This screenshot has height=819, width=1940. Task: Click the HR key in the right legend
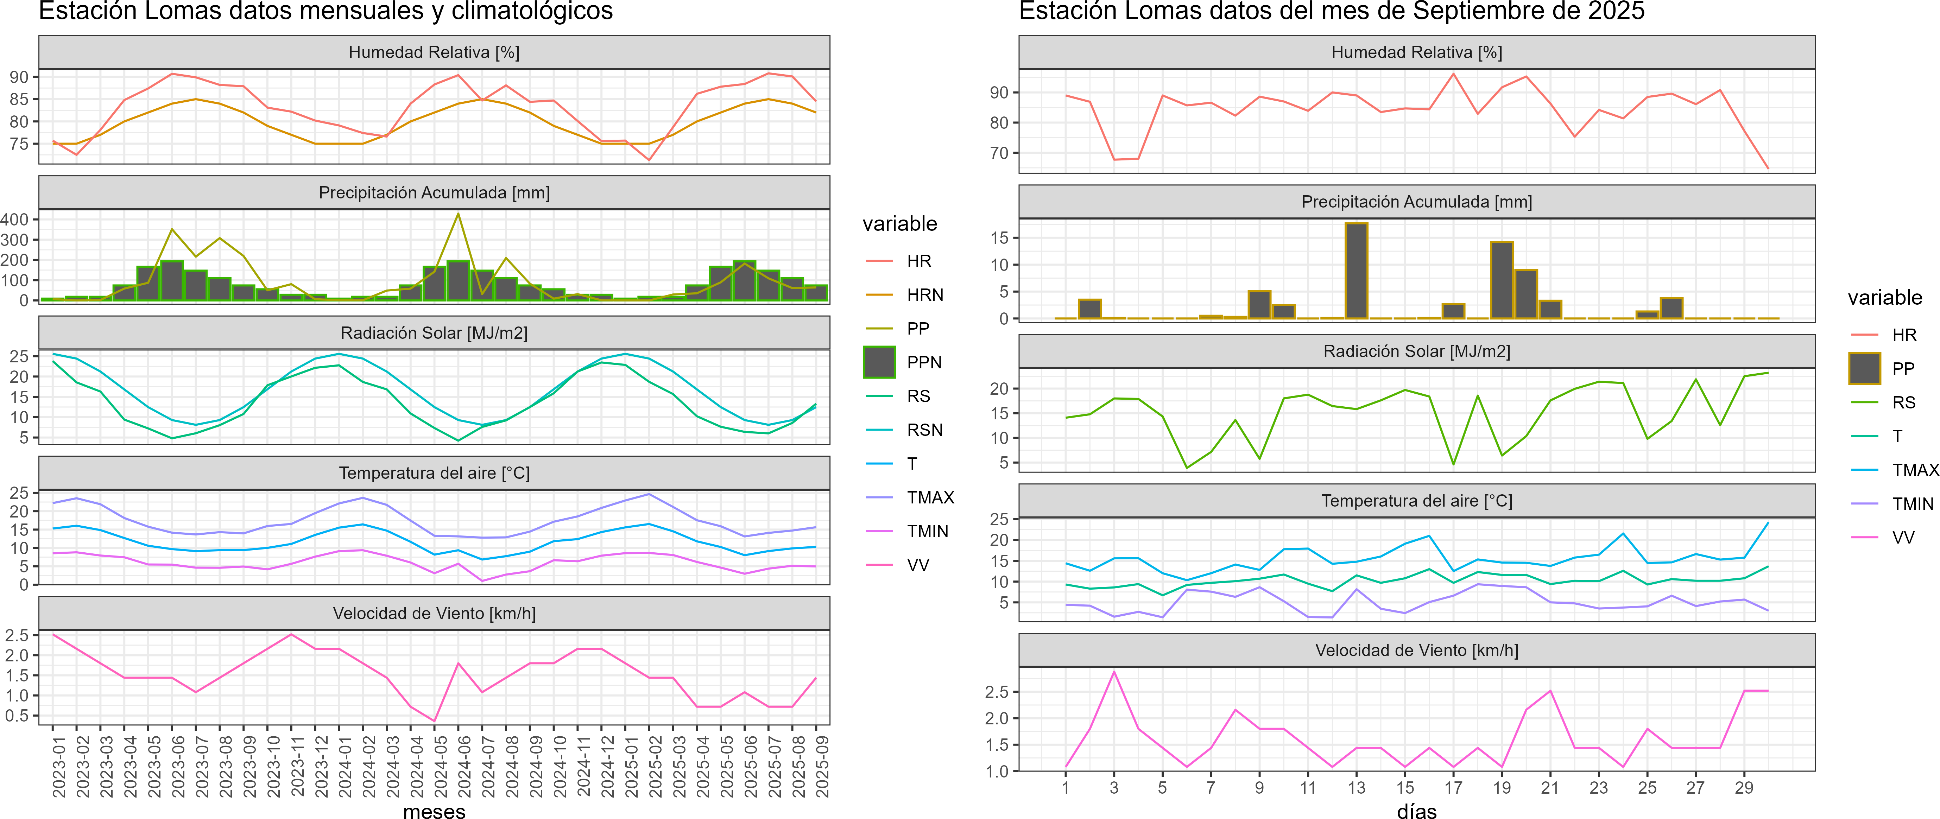tap(1864, 335)
